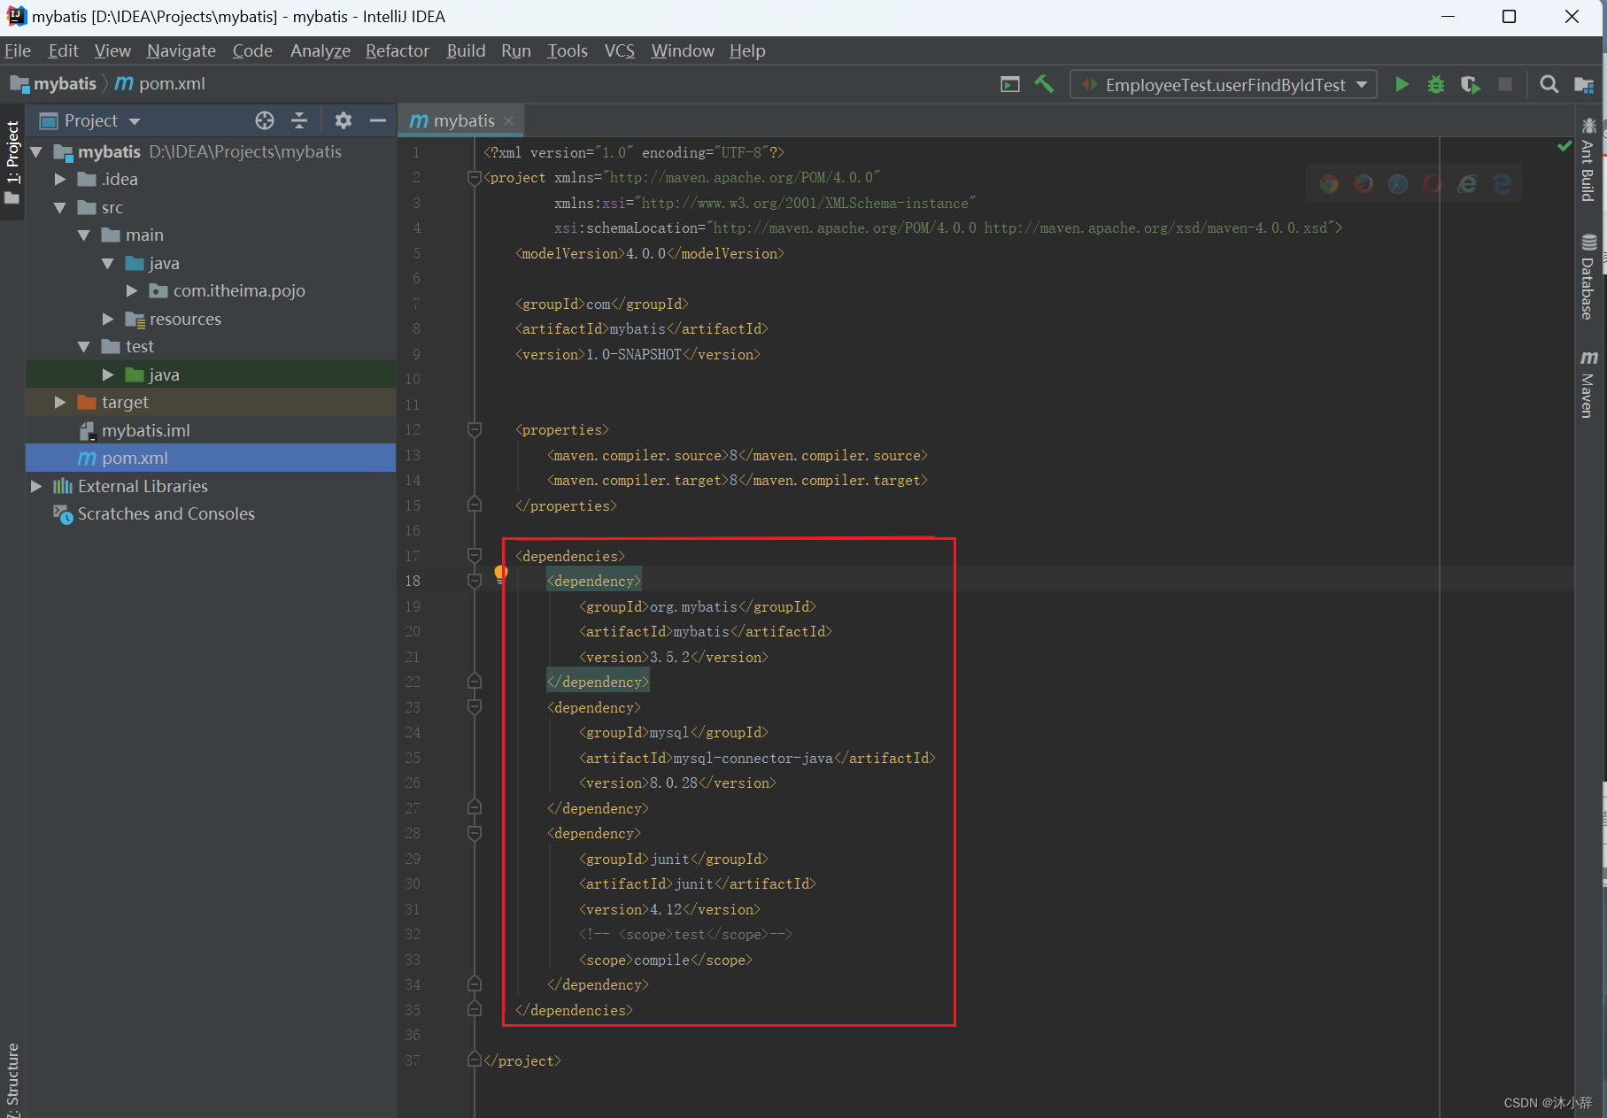Click the closing project tag
The image size is (1607, 1118).
(522, 1061)
